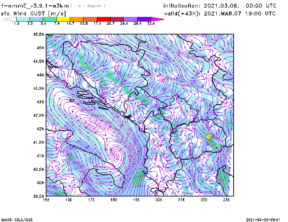This screenshot has width=288, height=222.
Task: Select the orange legend swatch 10.7–13.8
Action: click(x=77, y=19)
